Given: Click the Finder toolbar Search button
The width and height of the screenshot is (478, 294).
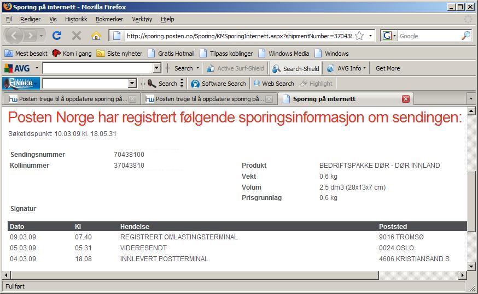Looking at the screenshot, I should coord(162,83).
